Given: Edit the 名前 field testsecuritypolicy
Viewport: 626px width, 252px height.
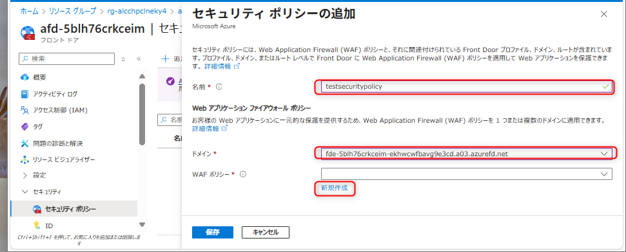Looking at the screenshot, I should click(466, 86).
